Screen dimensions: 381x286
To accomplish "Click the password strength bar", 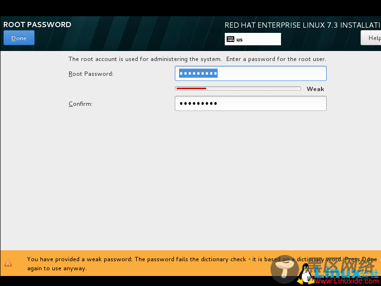I will [238, 89].
